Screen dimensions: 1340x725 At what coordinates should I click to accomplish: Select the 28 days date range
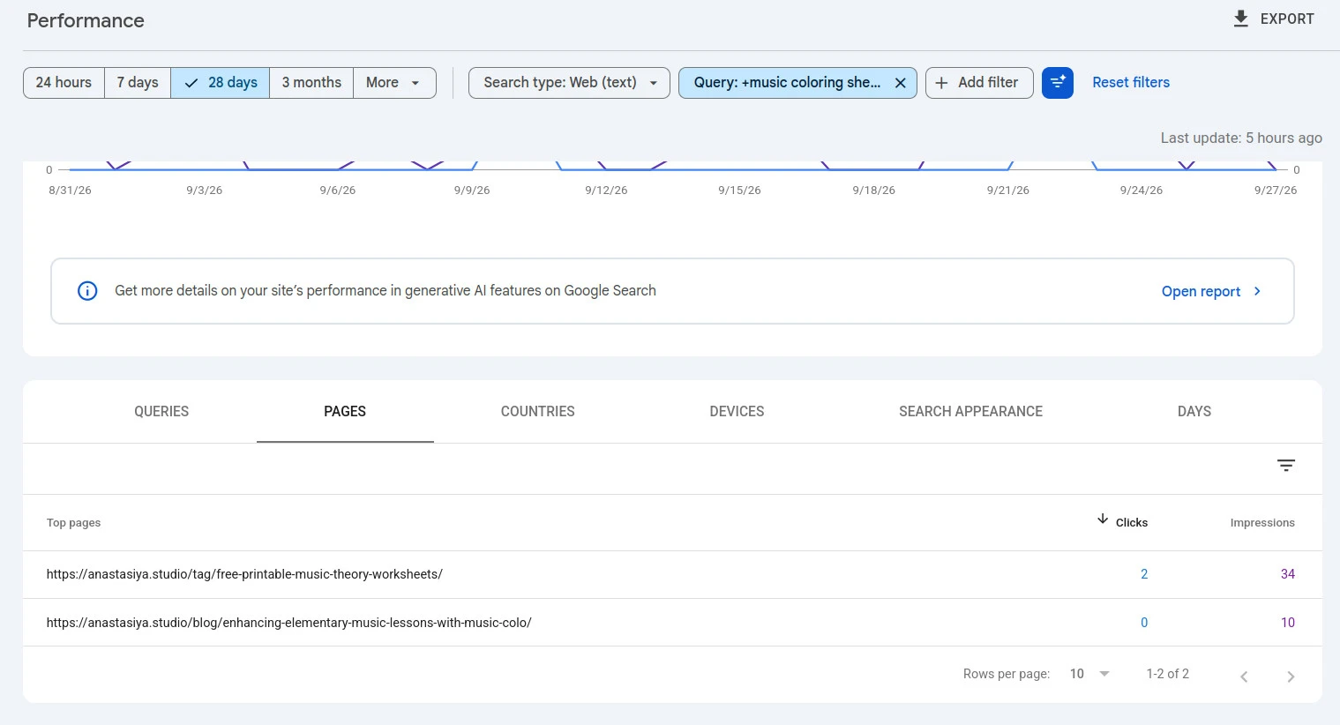221,83
